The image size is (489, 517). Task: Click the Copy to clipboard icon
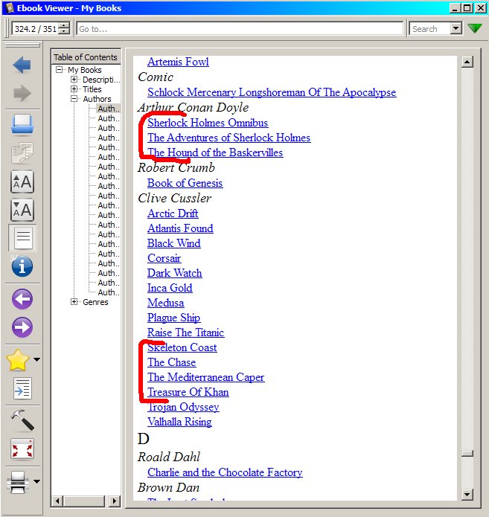(x=22, y=152)
